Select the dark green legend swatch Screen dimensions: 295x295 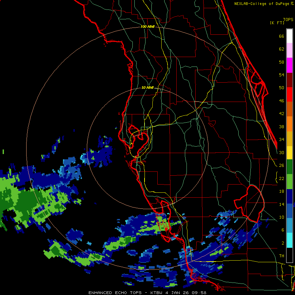pos(289,167)
